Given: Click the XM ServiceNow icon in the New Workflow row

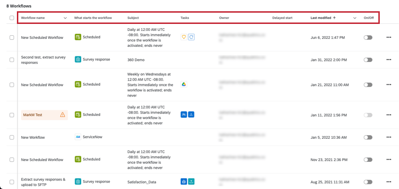Looking at the screenshot, I should point(78,137).
